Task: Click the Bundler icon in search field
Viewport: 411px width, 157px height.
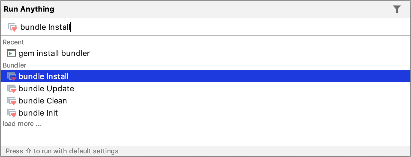Action: tap(12, 27)
